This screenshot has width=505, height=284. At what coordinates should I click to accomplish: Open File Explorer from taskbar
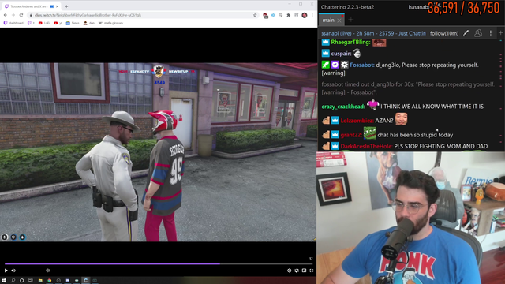(x=40, y=281)
